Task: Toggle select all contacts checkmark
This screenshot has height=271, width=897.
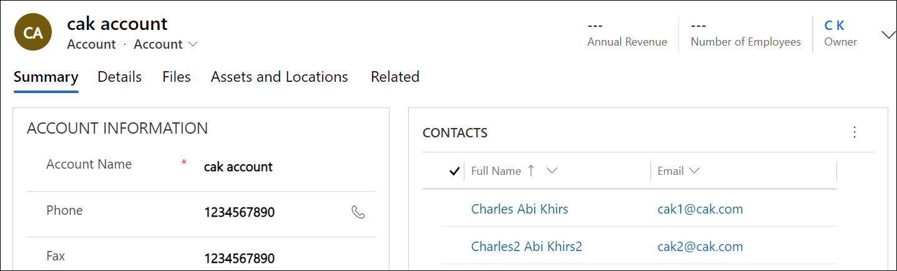Action: pyautogui.click(x=454, y=171)
